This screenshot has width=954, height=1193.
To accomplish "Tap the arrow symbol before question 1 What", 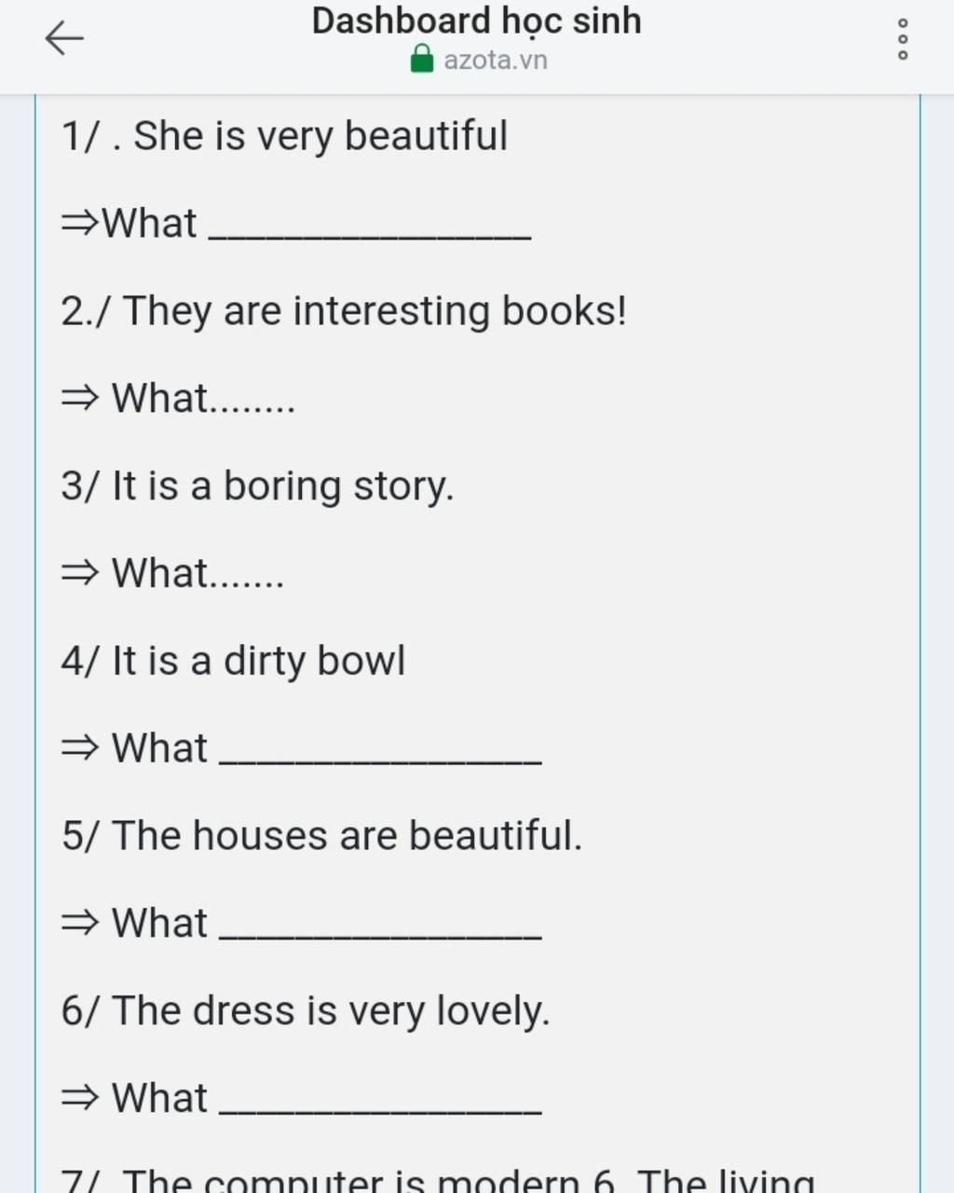I will coord(79,224).
